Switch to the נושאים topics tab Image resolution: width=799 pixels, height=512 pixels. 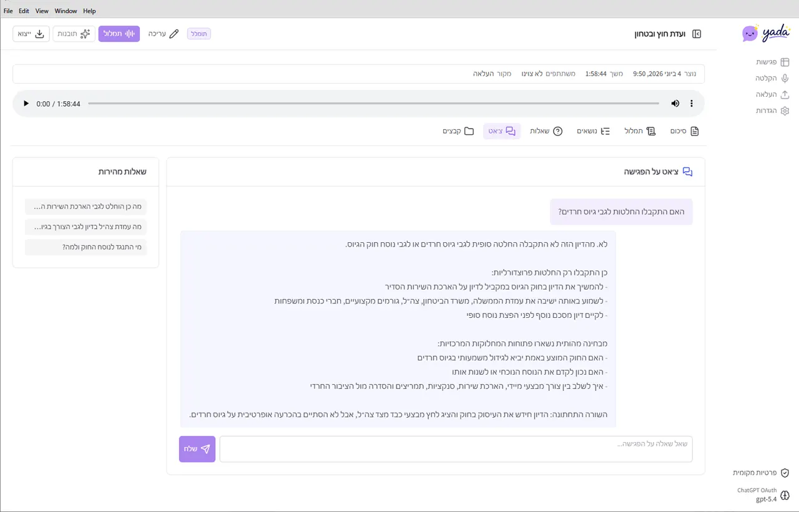pyautogui.click(x=593, y=131)
